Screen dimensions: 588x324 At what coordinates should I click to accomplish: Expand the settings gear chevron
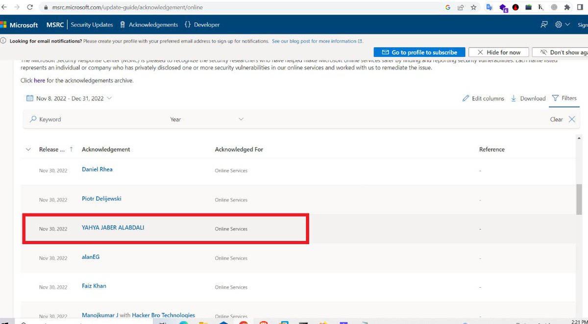pyautogui.click(x=567, y=24)
